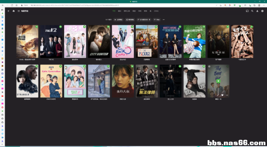Open the hamburger navigation menu
The height and width of the screenshot is (147, 267).
click(19, 11)
